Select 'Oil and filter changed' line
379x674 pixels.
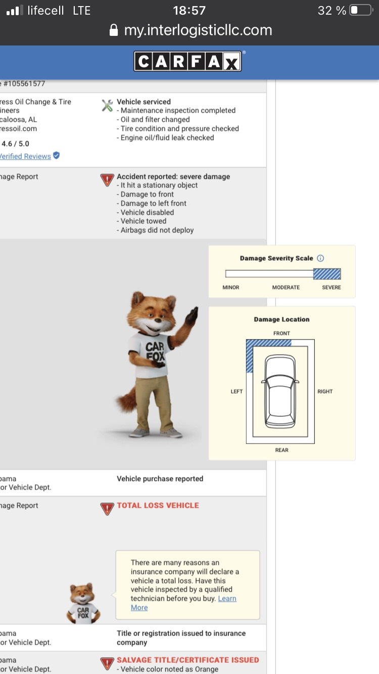153,120
